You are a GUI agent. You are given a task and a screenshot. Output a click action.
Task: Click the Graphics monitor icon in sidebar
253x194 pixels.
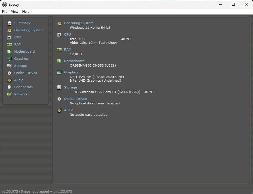[x=9, y=59]
